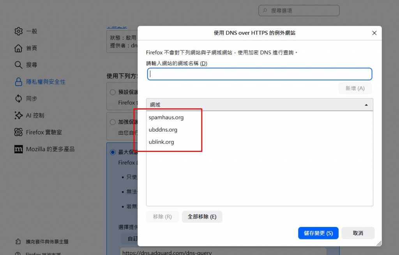Viewport: 399px width, 255px height.
Task: Click the 擴充套件與佈景主題 puzzle icon
Action: (18, 241)
